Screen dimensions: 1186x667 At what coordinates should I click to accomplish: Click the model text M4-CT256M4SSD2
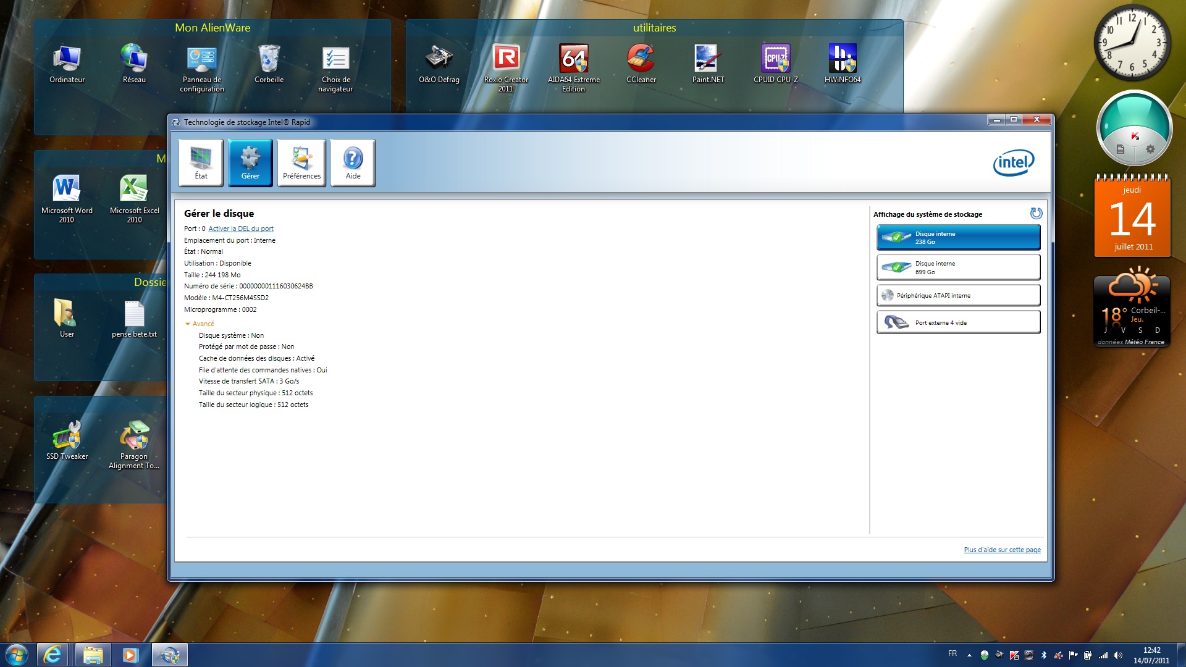[240, 298]
